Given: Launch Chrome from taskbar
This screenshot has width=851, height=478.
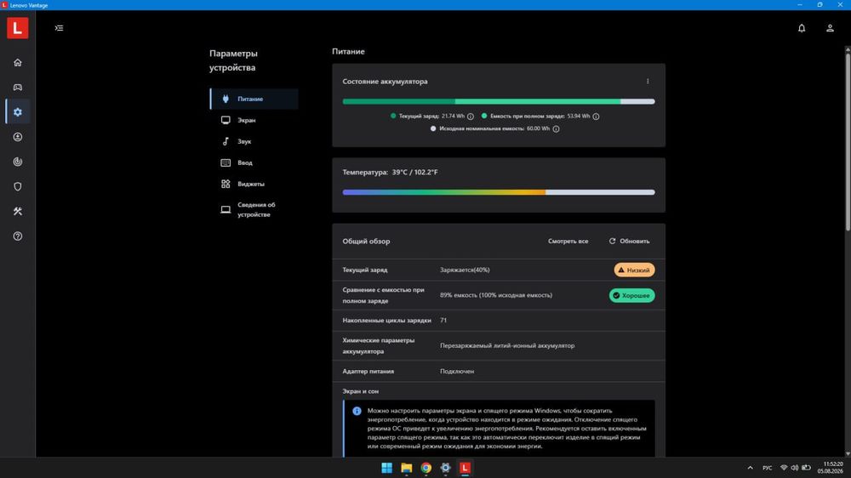Looking at the screenshot, I should 426,468.
